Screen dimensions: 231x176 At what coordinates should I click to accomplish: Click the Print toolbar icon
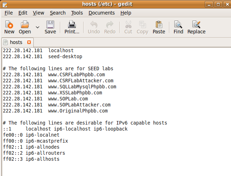(72, 24)
